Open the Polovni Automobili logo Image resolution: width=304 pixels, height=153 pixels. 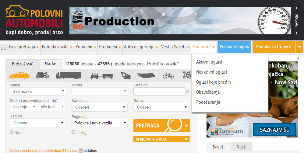click(34, 20)
